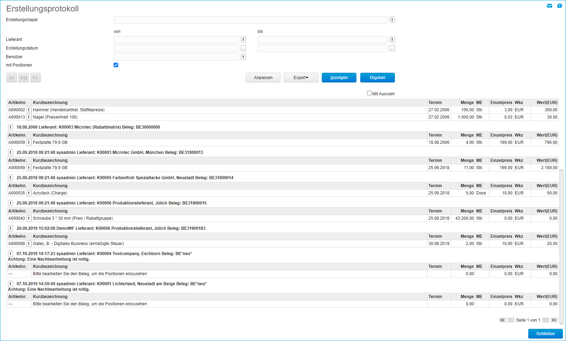The height and width of the screenshot is (341, 566).
Task: Open the info icon for beleg BE31900183
Action: click(x=11, y=228)
